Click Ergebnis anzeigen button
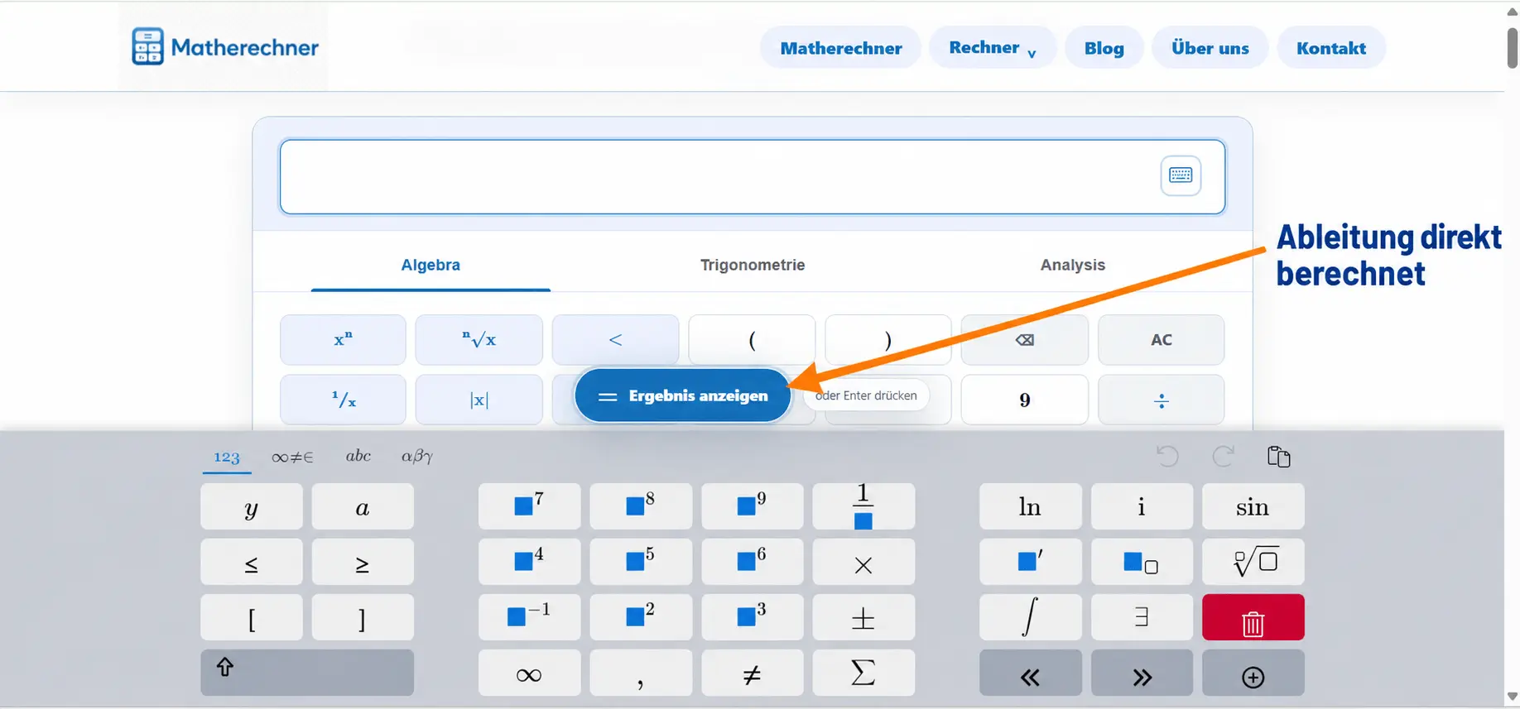Image resolution: width=1520 pixels, height=709 pixels. pyautogui.click(x=683, y=395)
